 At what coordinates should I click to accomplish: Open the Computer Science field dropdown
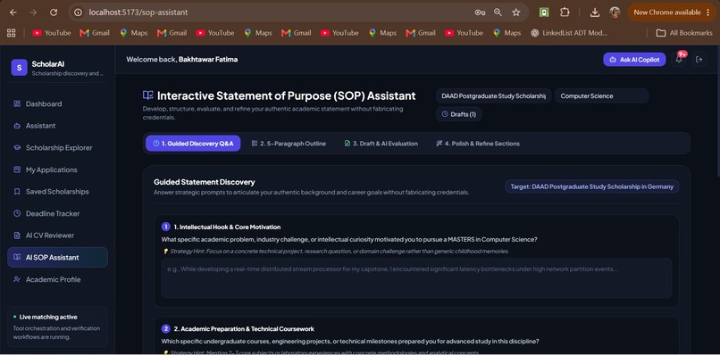pos(601,95)
